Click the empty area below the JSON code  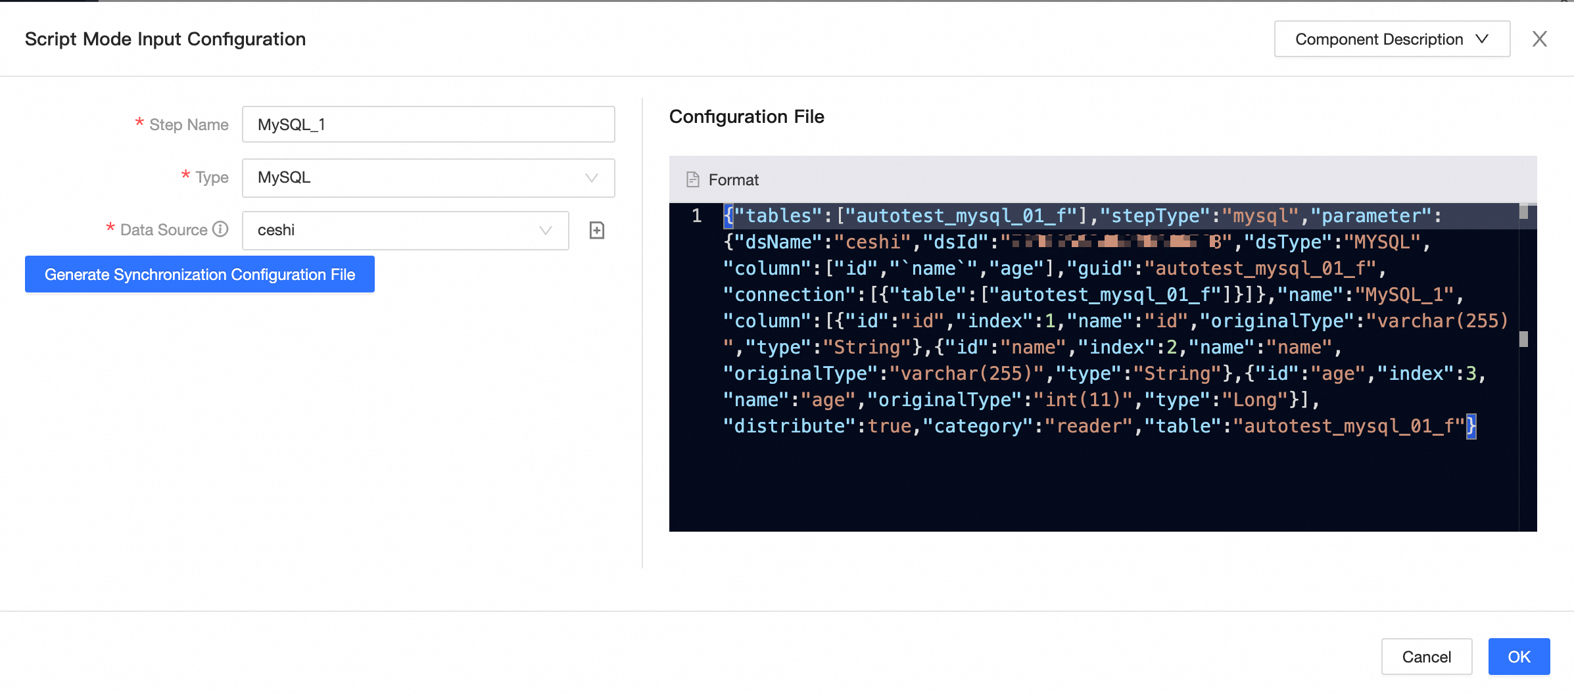click(1091, 486)
